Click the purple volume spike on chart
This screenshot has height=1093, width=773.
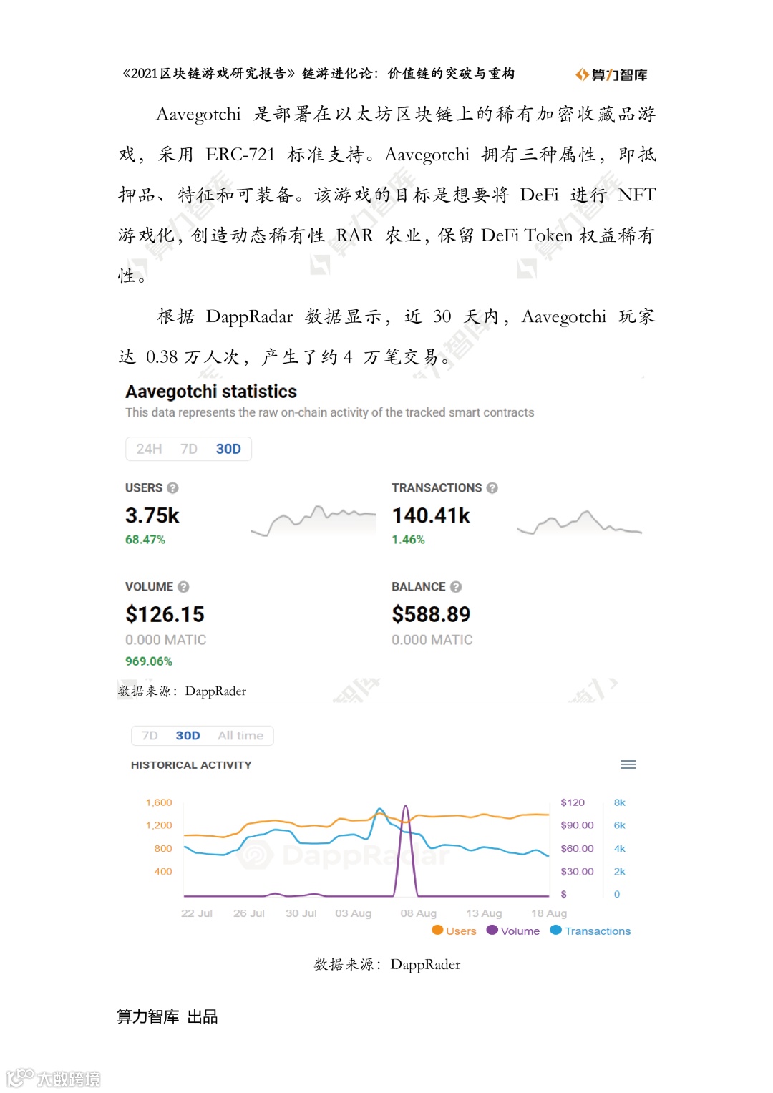tap(406, 850)
